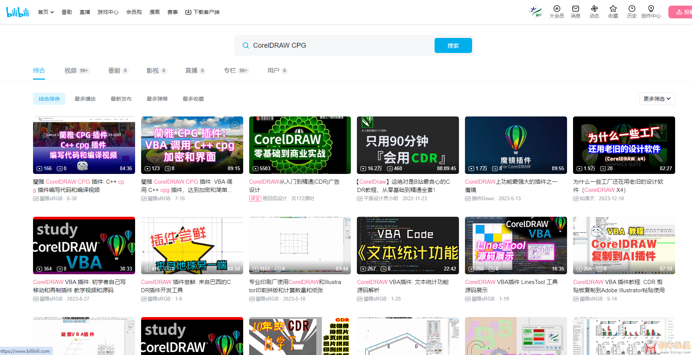Open the CorelDRAW 零基础到商业实战 thumbnail
Screen dimensions: 692x355
(300, 145)
